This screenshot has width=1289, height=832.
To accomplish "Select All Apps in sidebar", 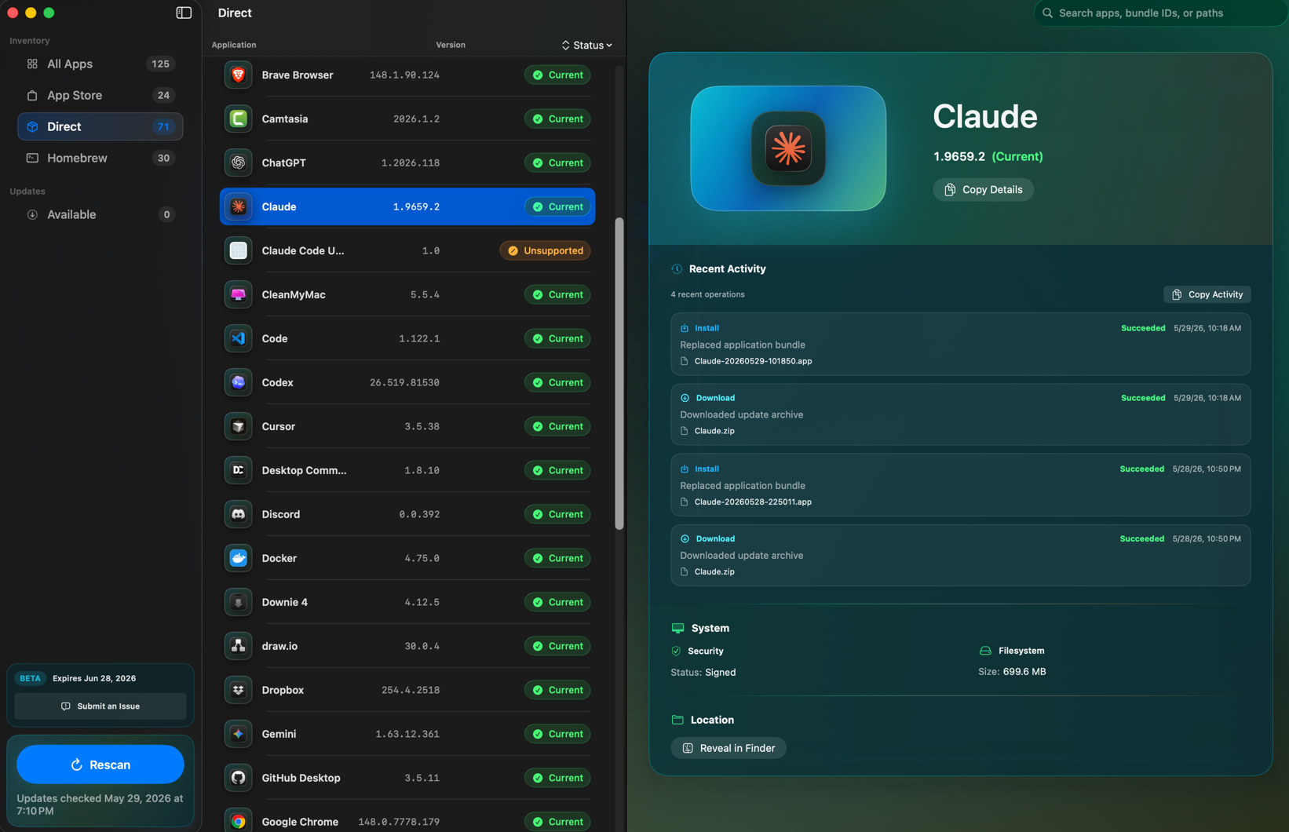I will point(100,64).
